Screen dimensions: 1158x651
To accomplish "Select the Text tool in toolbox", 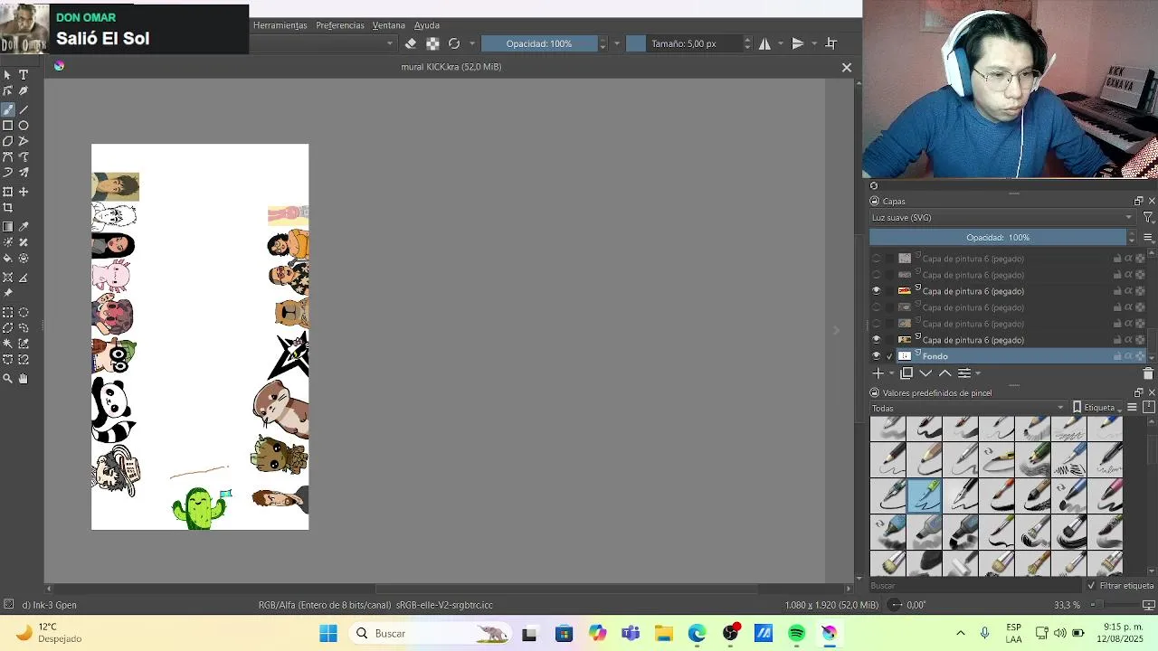I will tap(24, 75).
